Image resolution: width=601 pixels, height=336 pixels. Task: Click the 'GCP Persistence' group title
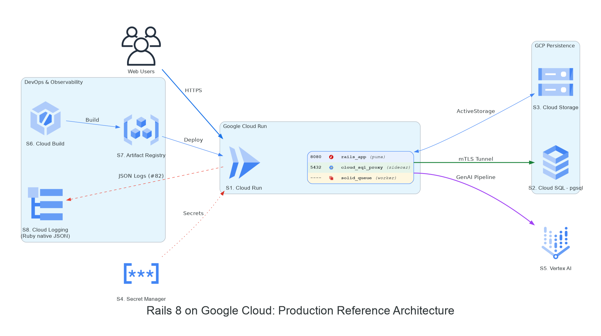coord(555,46)
